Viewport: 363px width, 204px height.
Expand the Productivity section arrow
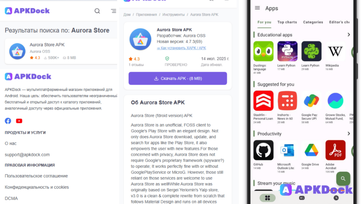click(349, 134)
